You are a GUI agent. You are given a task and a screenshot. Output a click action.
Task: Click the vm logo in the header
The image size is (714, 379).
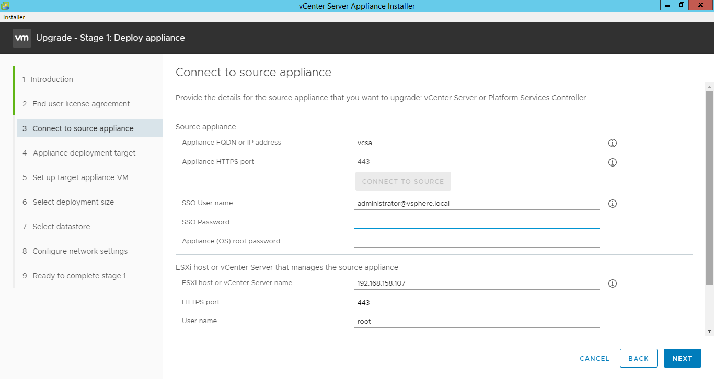coord(21,38)
